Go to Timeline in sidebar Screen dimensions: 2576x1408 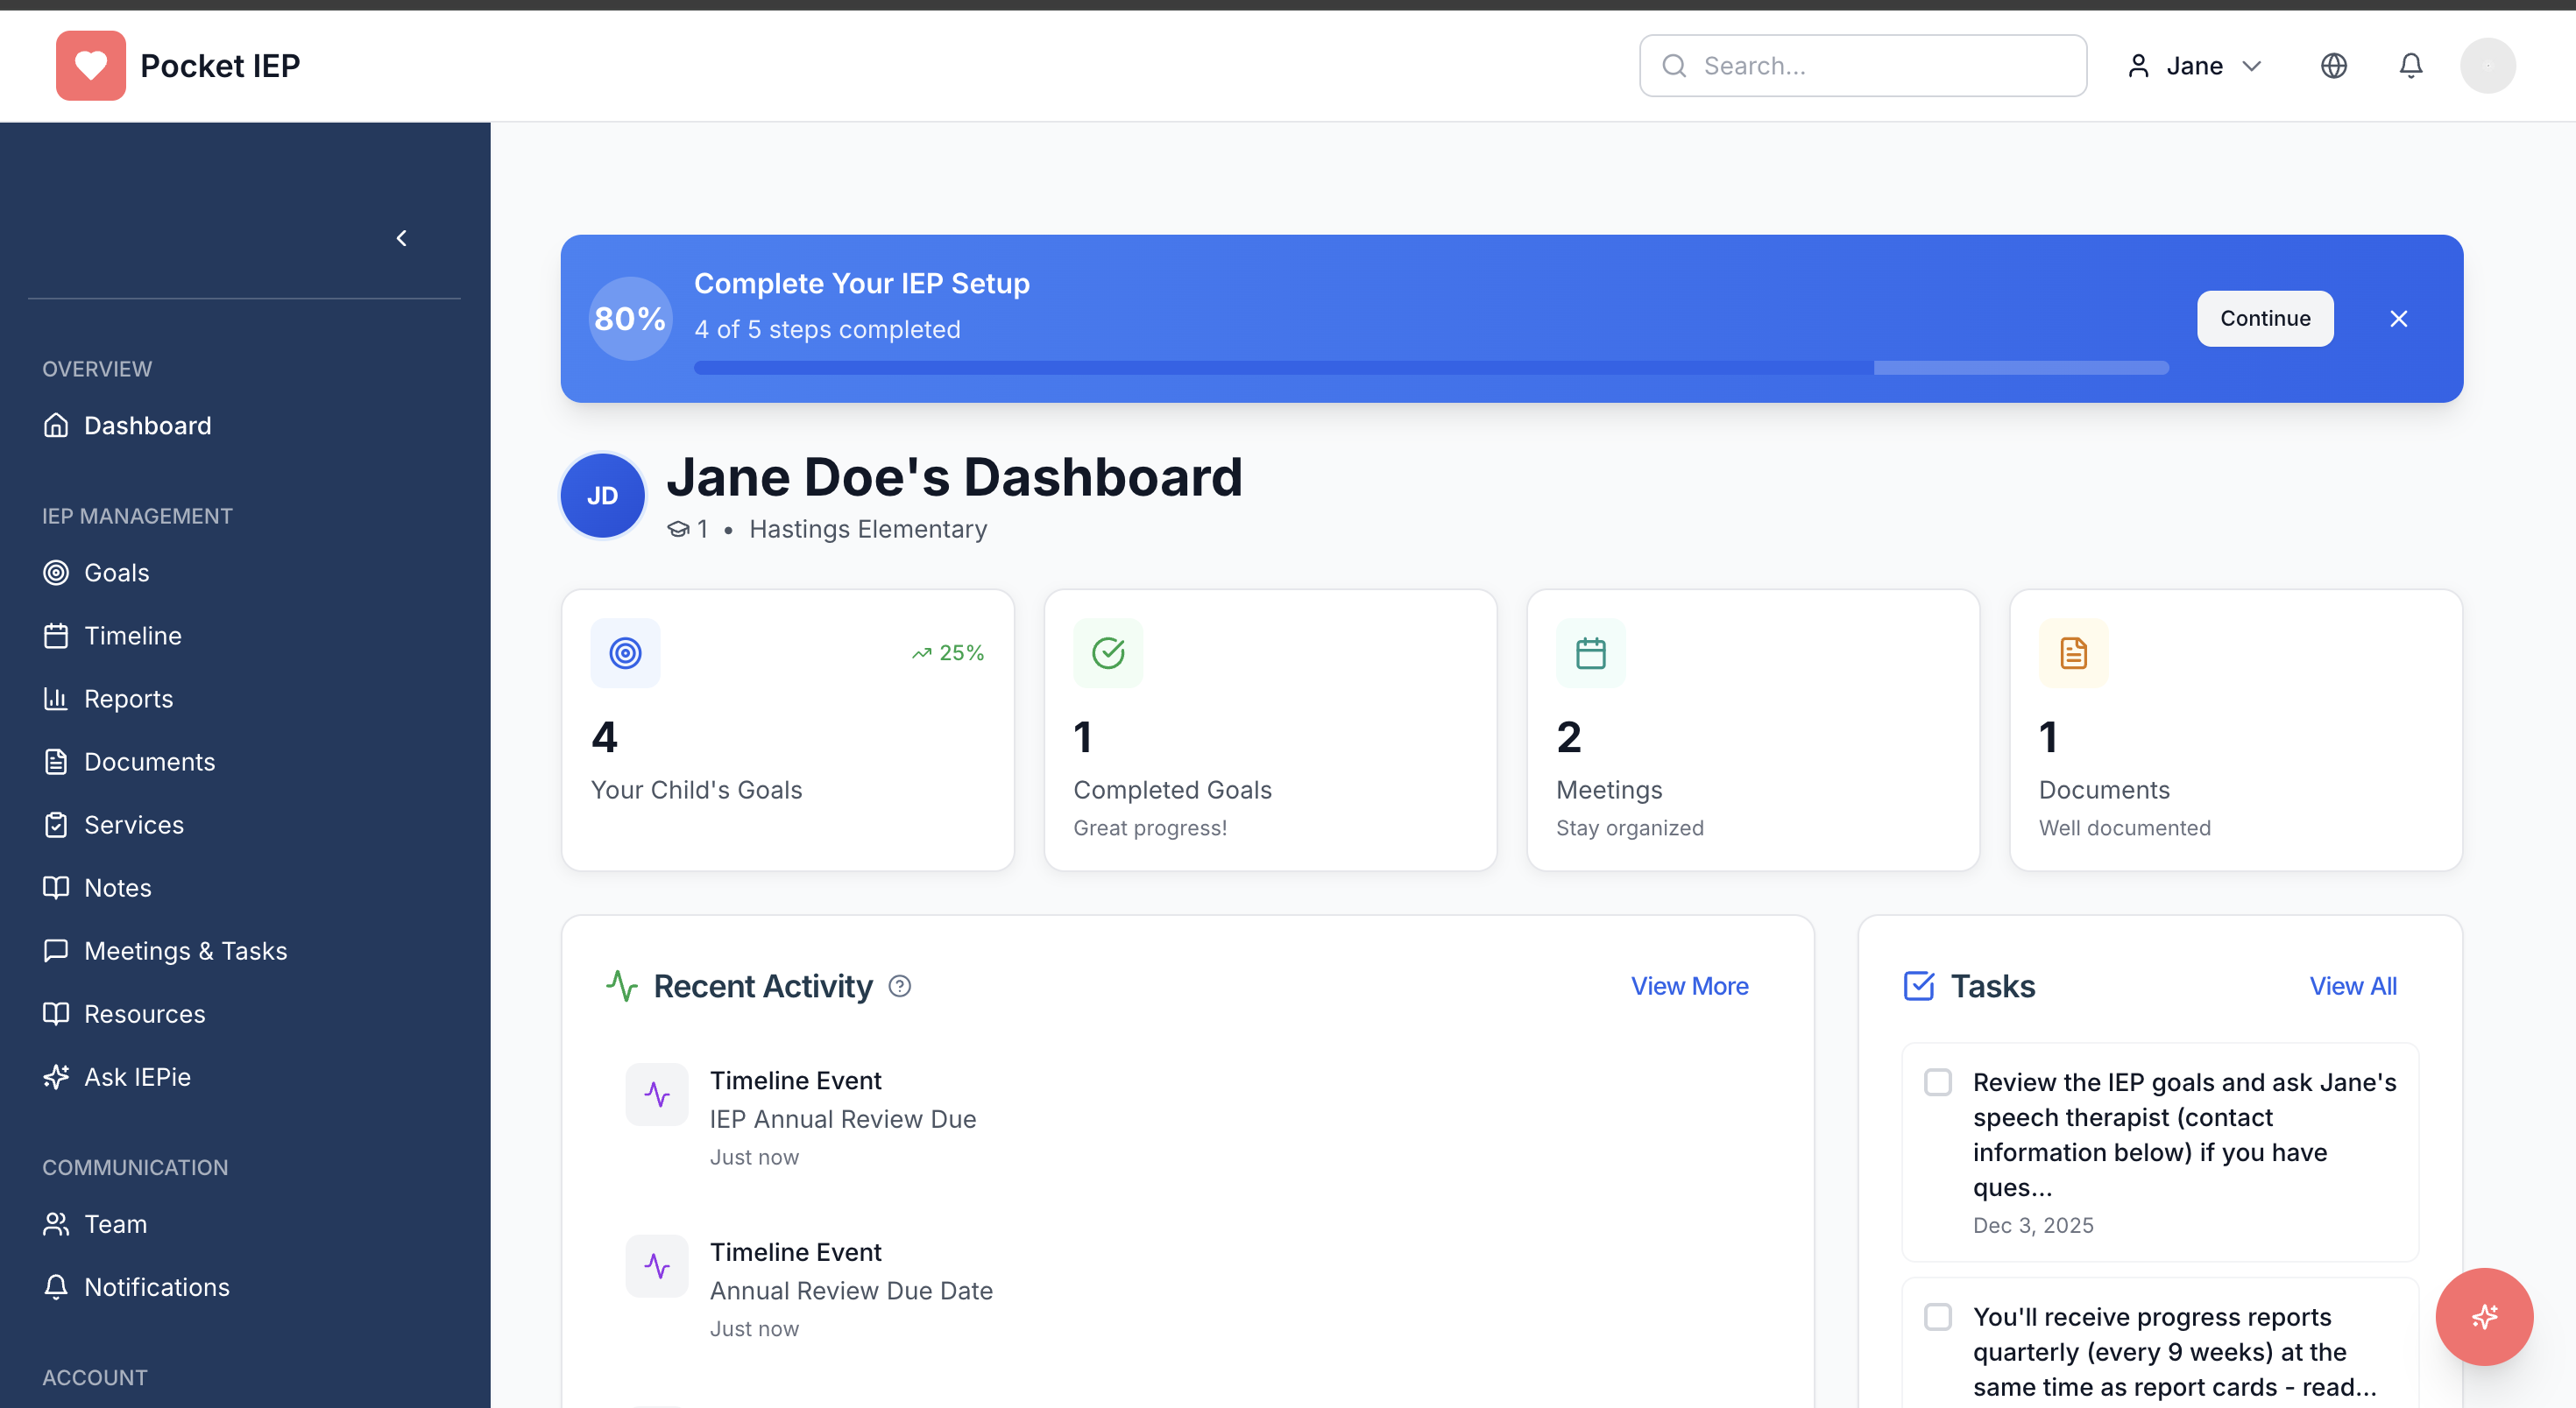132,636
